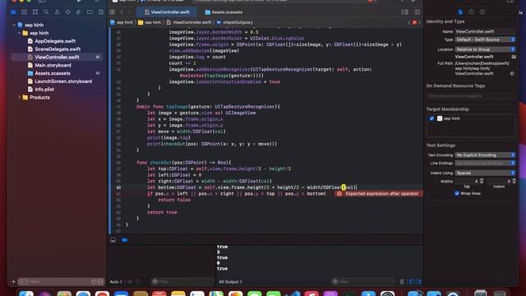Open Main.storyboard in navigator
The width and height of the screenshot is (526, 296).
click(x=53, y=65)
